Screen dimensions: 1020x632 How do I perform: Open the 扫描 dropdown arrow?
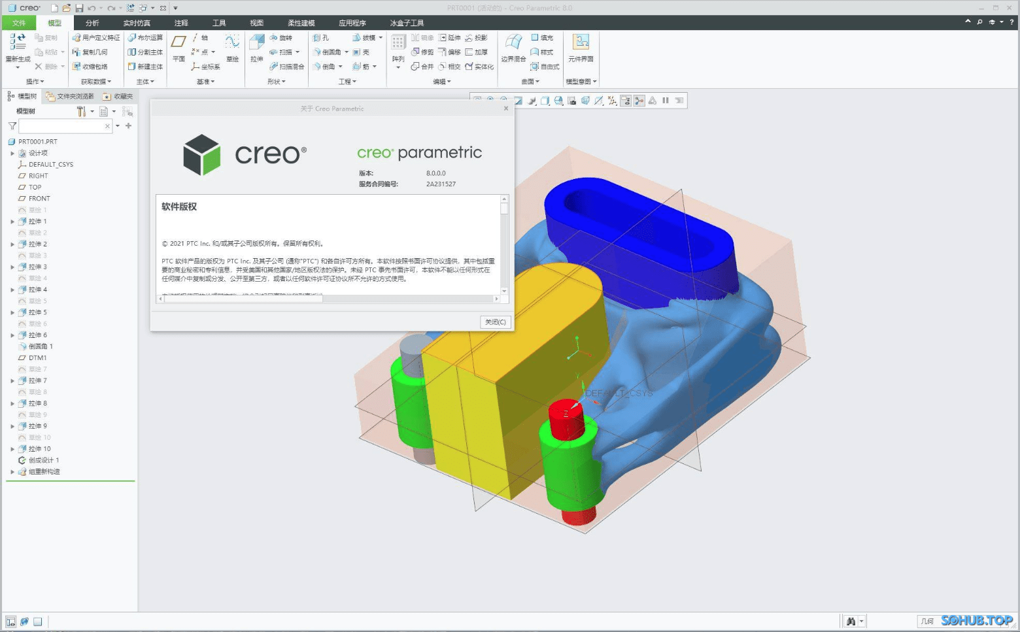pyautogui.click(x=297, y=52)
